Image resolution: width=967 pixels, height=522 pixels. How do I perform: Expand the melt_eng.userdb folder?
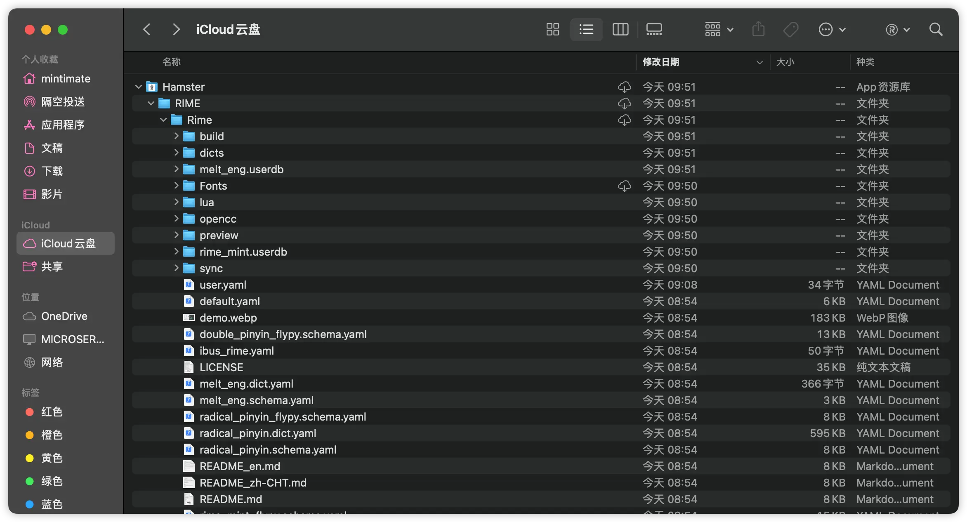(176, 169)
